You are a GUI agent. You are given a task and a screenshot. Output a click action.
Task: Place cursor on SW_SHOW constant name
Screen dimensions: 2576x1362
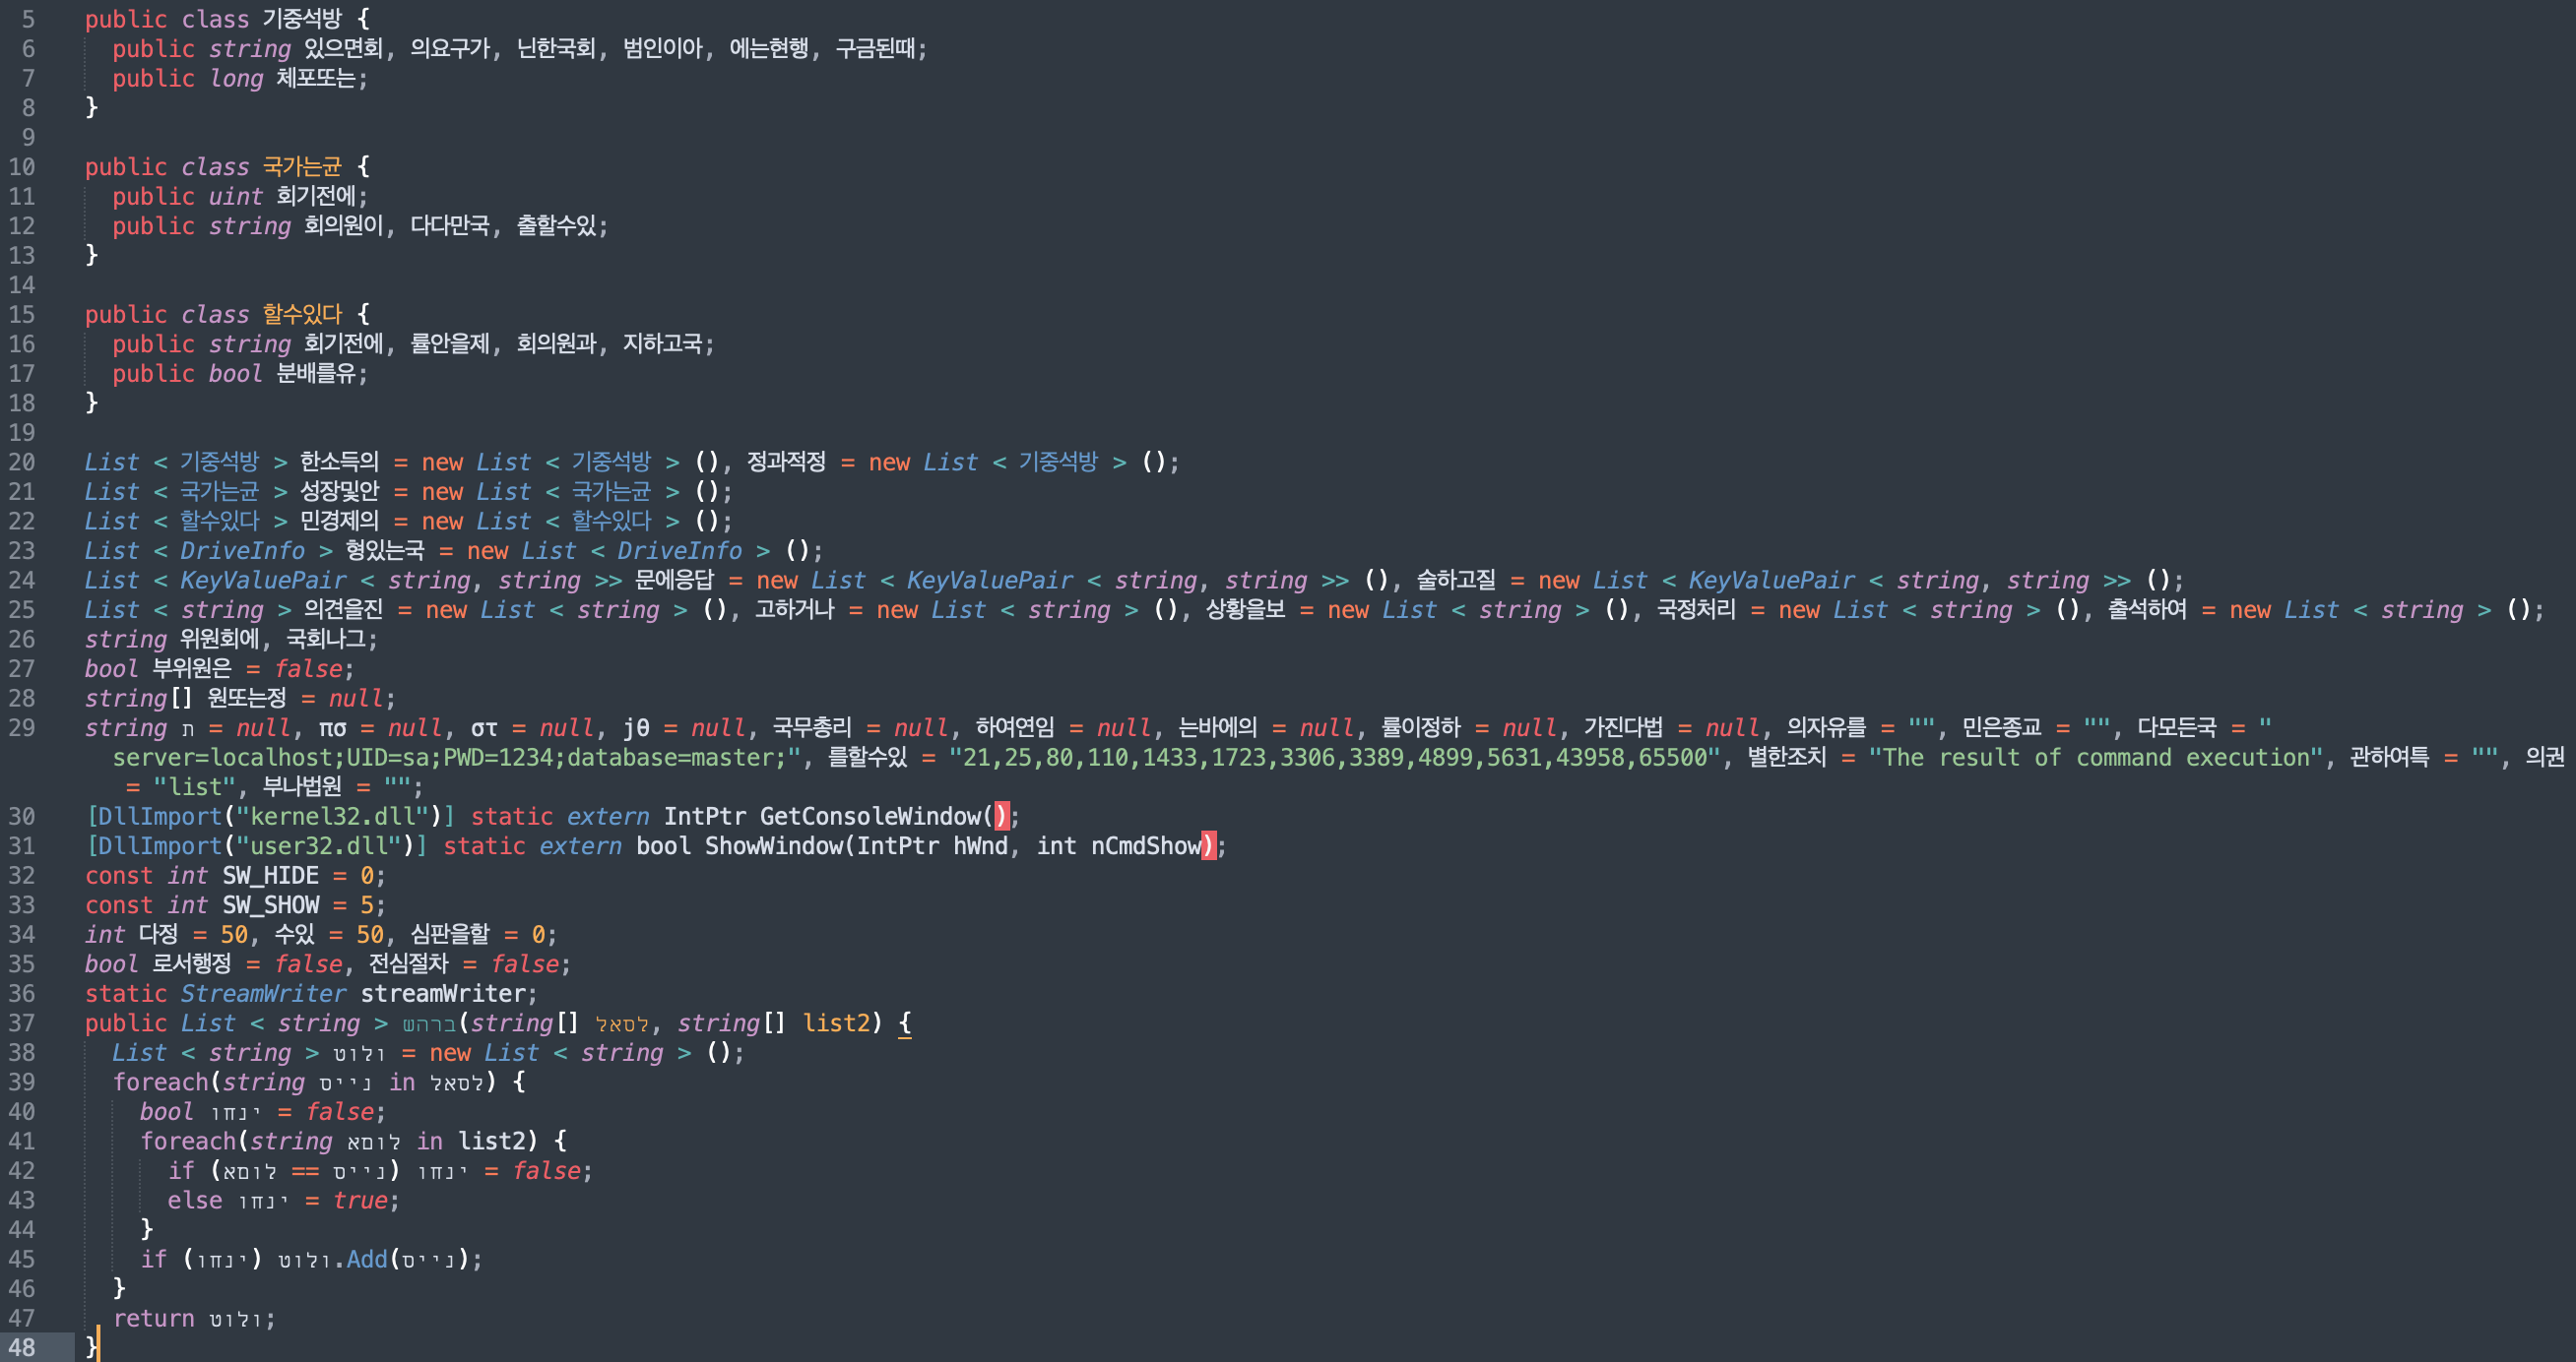coord(270,905)
